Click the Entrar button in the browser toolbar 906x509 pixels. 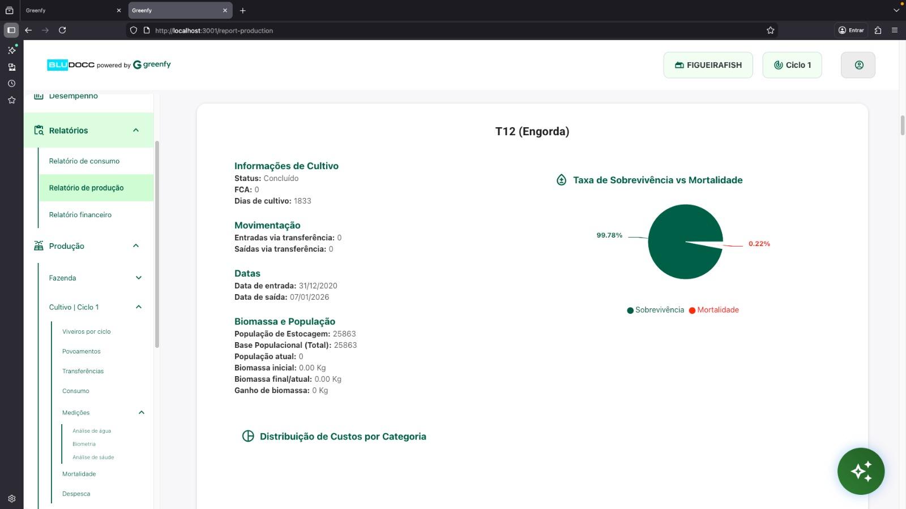[852, 30]
